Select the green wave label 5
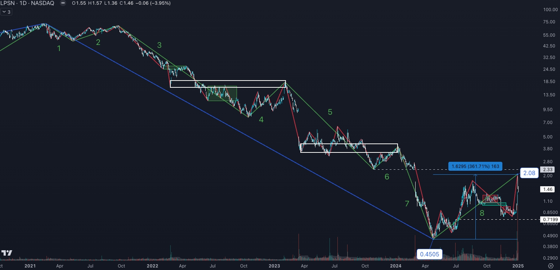 pyautogui.click(x=330, y=112)
